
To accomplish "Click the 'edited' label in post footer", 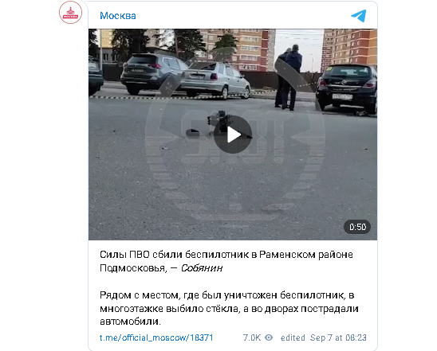I will click(x=293, y=337).
